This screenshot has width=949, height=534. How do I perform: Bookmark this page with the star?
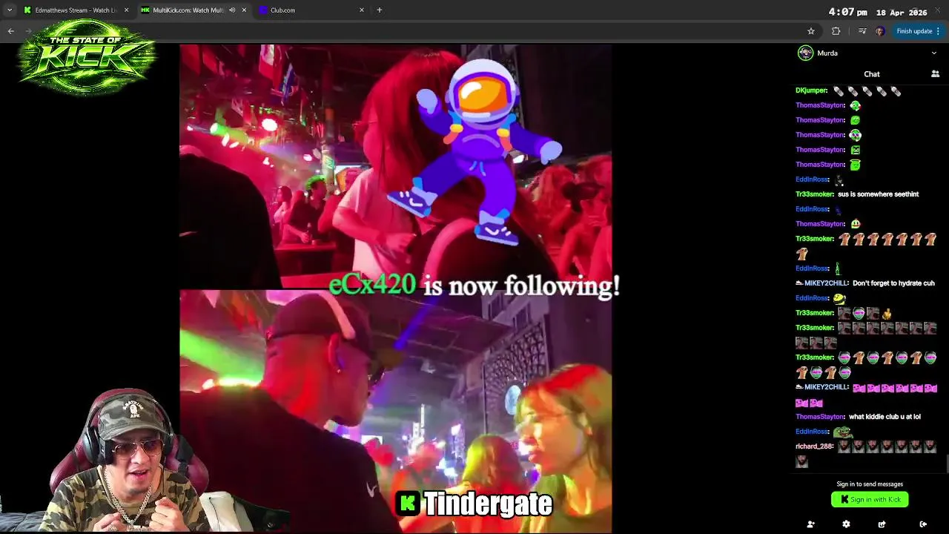pos(811,31)
